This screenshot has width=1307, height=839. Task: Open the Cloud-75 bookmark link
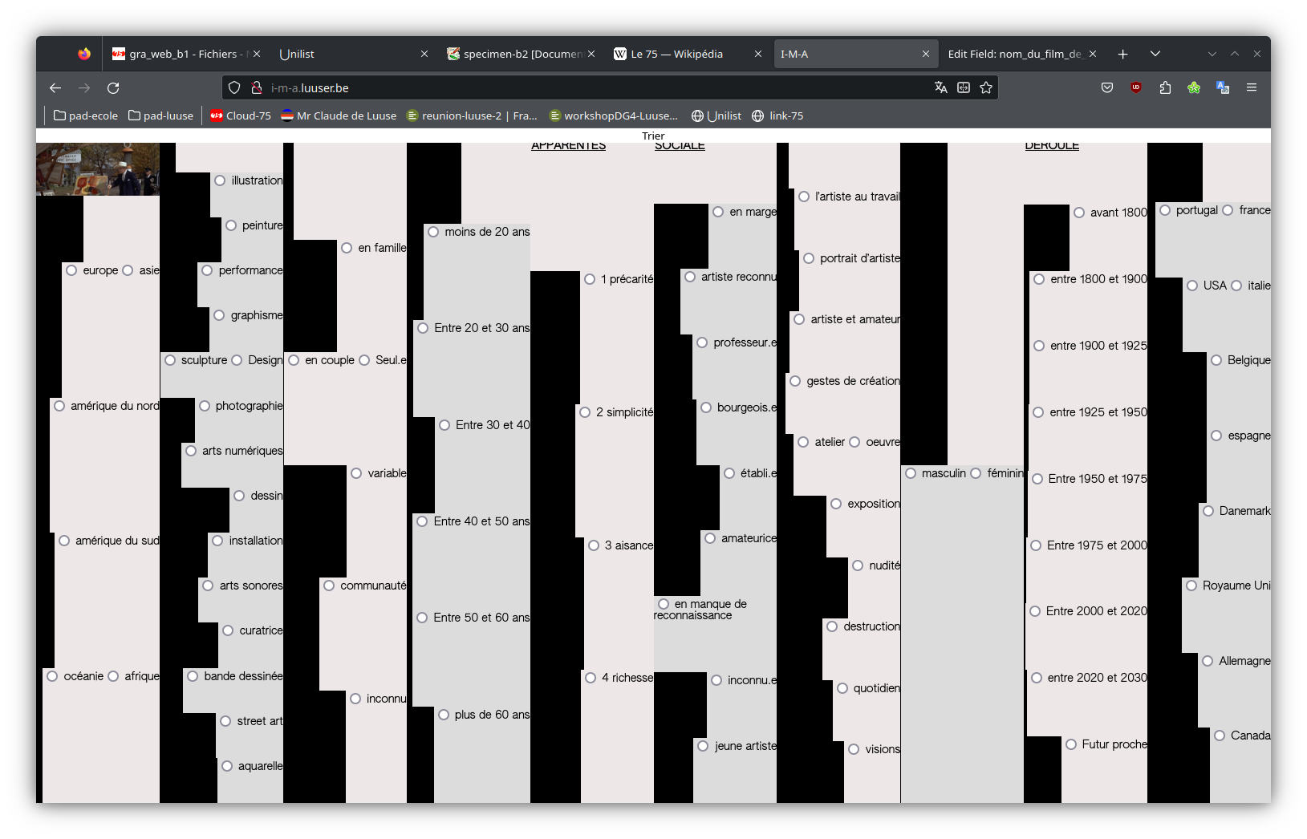click(241, 116)
